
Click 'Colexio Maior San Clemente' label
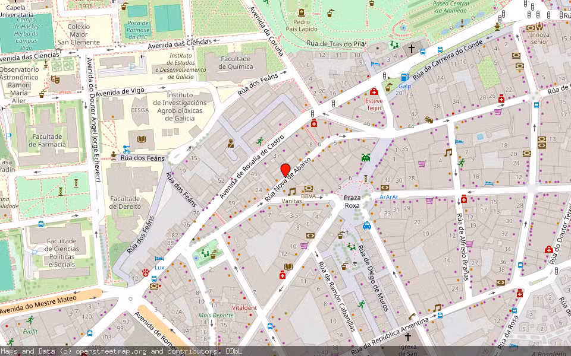click(79, 34)
